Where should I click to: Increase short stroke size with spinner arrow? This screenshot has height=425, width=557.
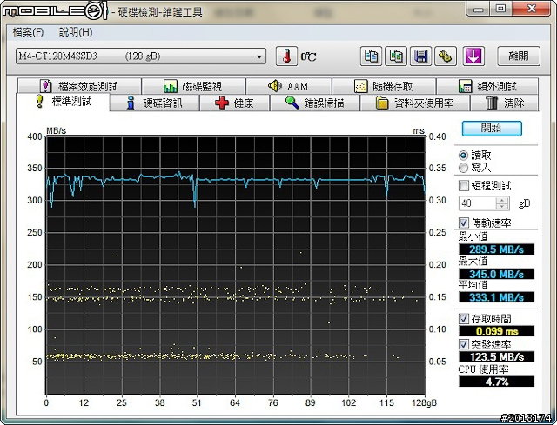[x=501, y=199]
